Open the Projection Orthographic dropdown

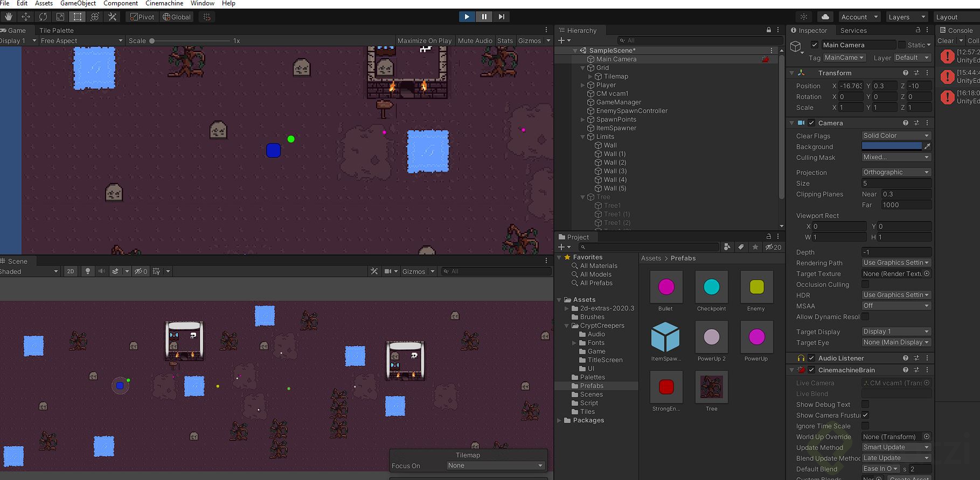[896, 172]
